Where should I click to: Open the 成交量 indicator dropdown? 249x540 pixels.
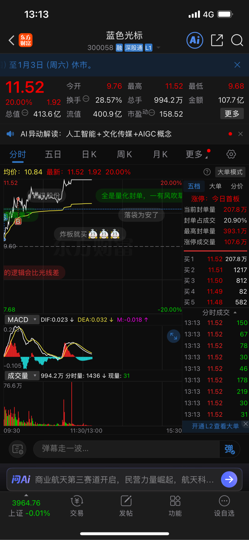tap(22, 376)
